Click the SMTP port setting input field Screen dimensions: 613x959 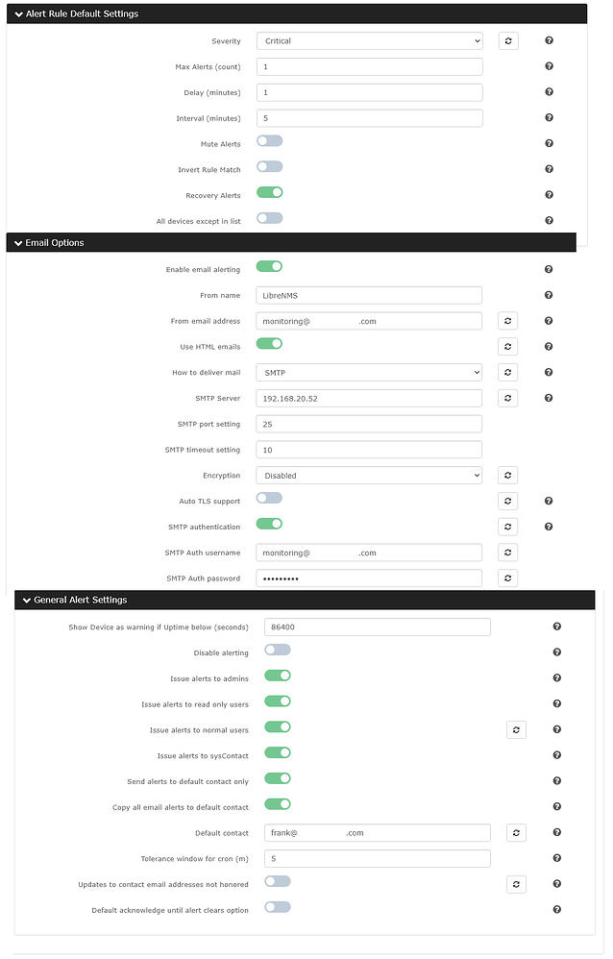click(368, 423)
